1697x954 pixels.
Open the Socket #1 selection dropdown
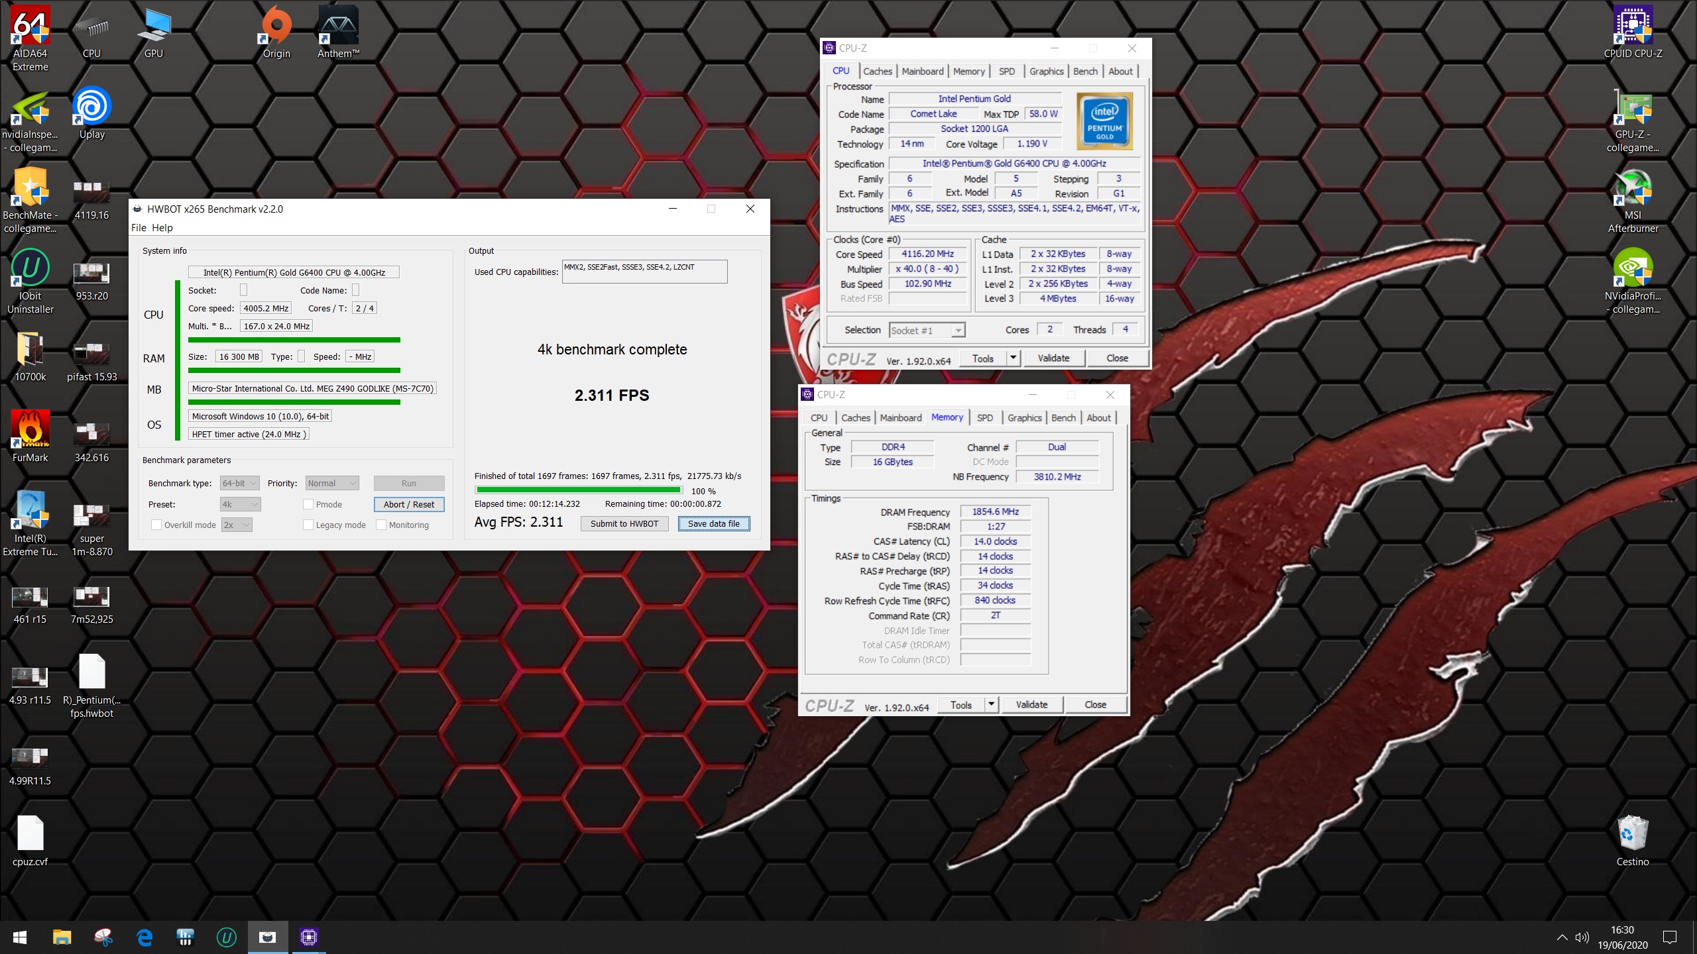click(x=927, y=330)
